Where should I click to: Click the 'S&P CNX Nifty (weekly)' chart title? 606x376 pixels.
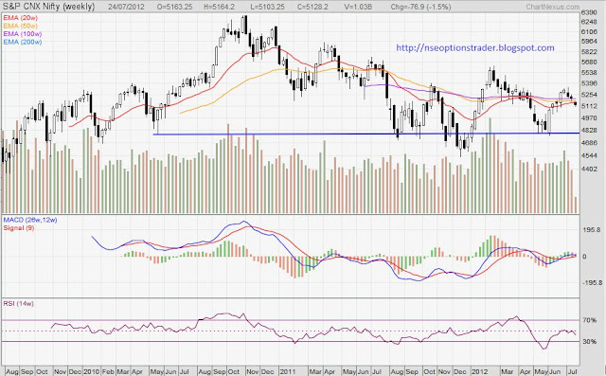pyautogui.click(x=48, y=7)
